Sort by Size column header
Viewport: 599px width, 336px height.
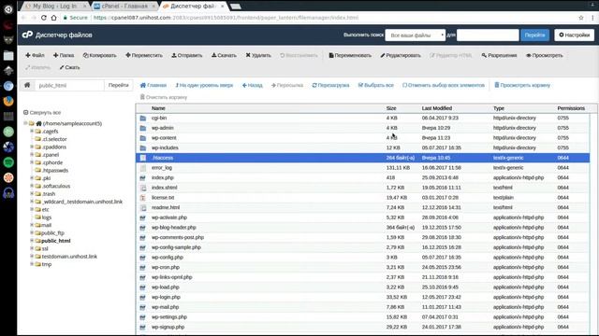391,108
